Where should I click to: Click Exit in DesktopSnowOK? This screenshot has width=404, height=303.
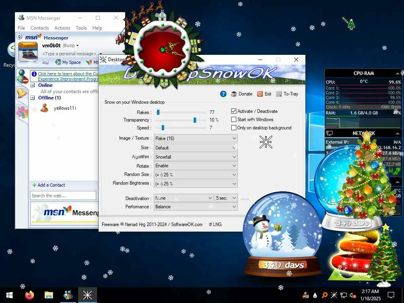pyautogui.click(x=264, y=94)
